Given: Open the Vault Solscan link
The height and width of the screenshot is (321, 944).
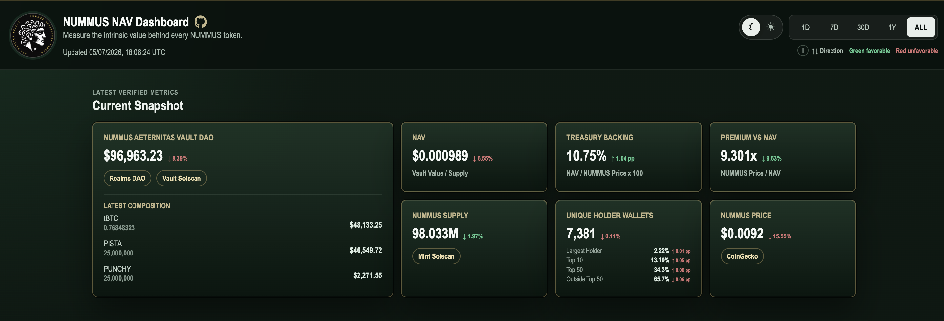Looking at the screenshot, I should pyautogui.click(x=181, y=178).
